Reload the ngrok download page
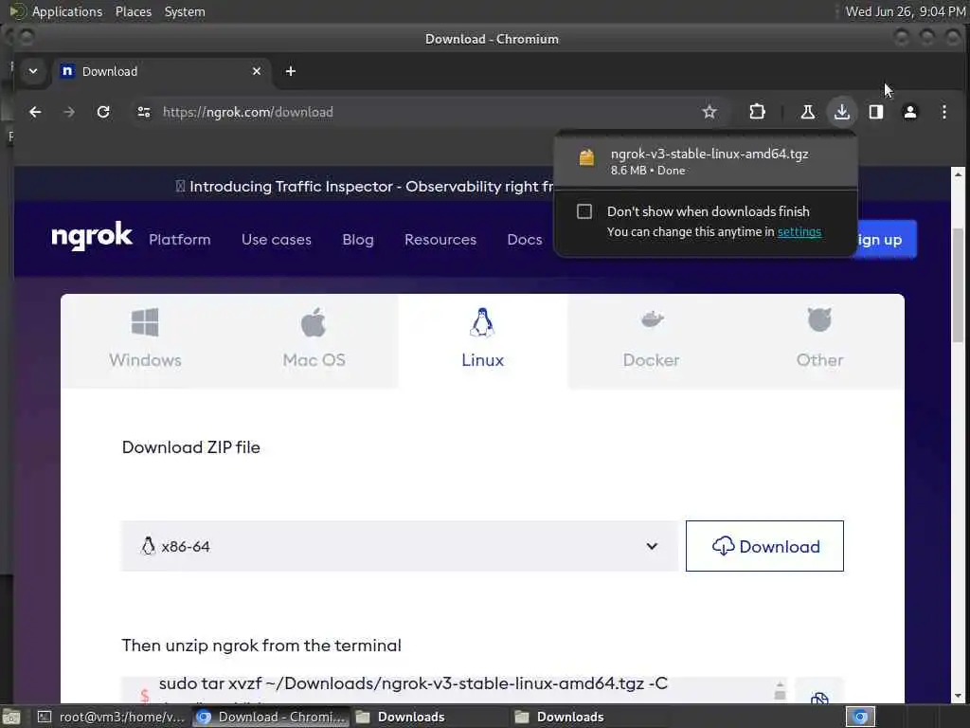 (103, 112)
